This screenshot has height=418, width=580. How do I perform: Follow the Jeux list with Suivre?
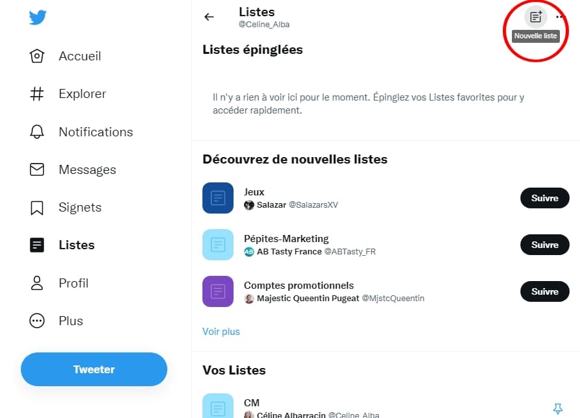tap(544, 198)
